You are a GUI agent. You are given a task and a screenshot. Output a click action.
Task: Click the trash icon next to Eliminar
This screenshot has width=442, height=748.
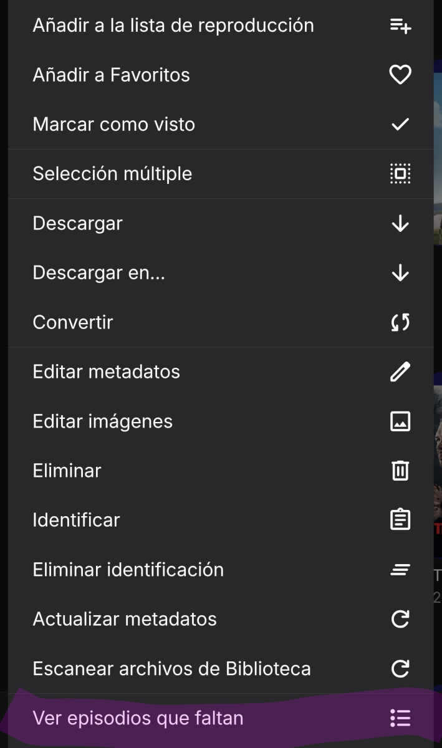(x=400, y=470)
